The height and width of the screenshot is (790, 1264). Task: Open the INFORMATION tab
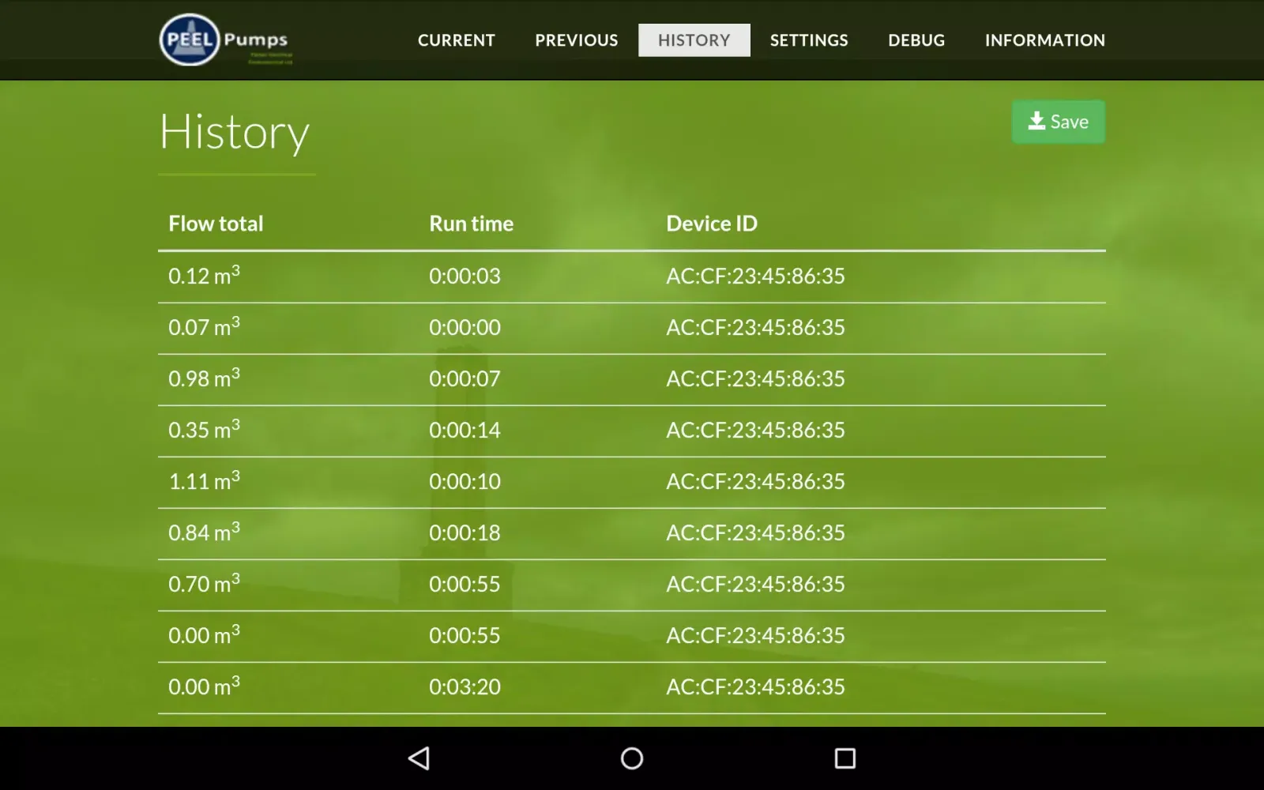(1044, 40)
